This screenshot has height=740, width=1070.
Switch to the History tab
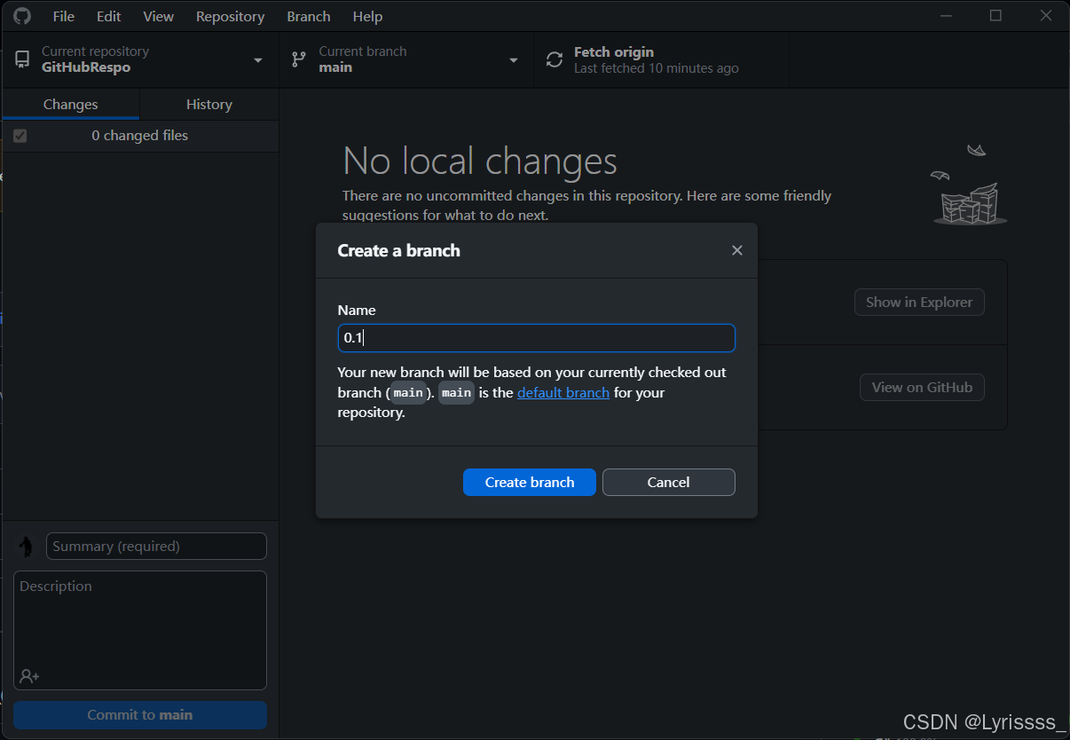pyautogui.click(x=209, y=104)
